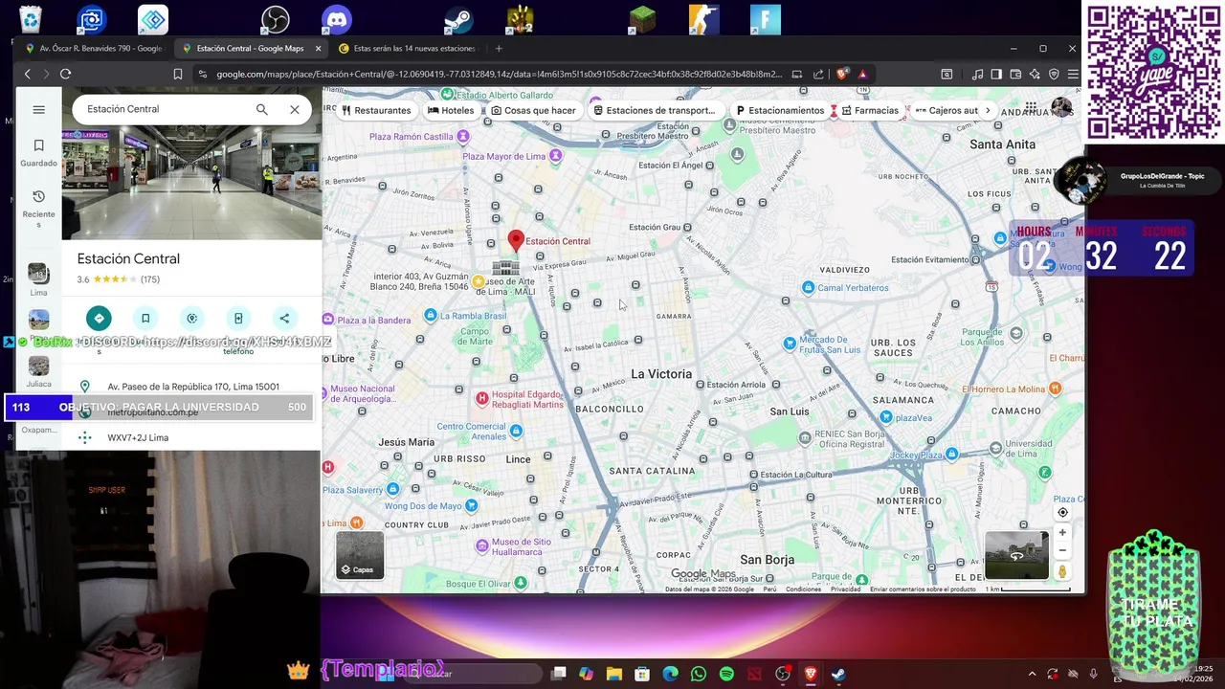
Task: Select the Farmacias chip
Action: [x=869, y=110]
